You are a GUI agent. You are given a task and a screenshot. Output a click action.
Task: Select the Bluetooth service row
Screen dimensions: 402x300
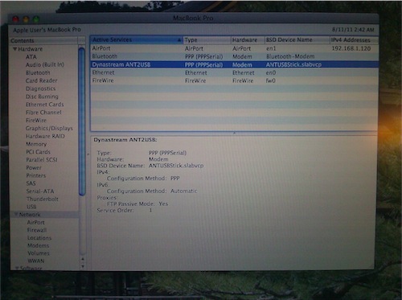(235, 56)
